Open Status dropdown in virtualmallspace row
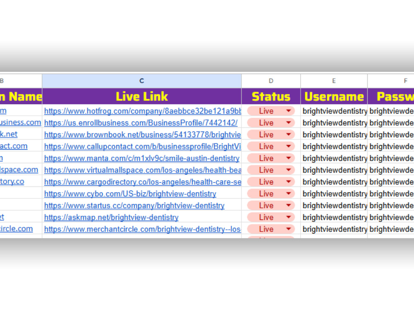 (x=289, y=170)
